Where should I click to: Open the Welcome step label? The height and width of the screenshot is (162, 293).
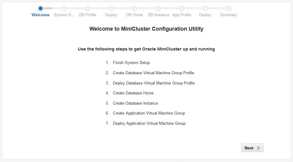click(41, 15)
